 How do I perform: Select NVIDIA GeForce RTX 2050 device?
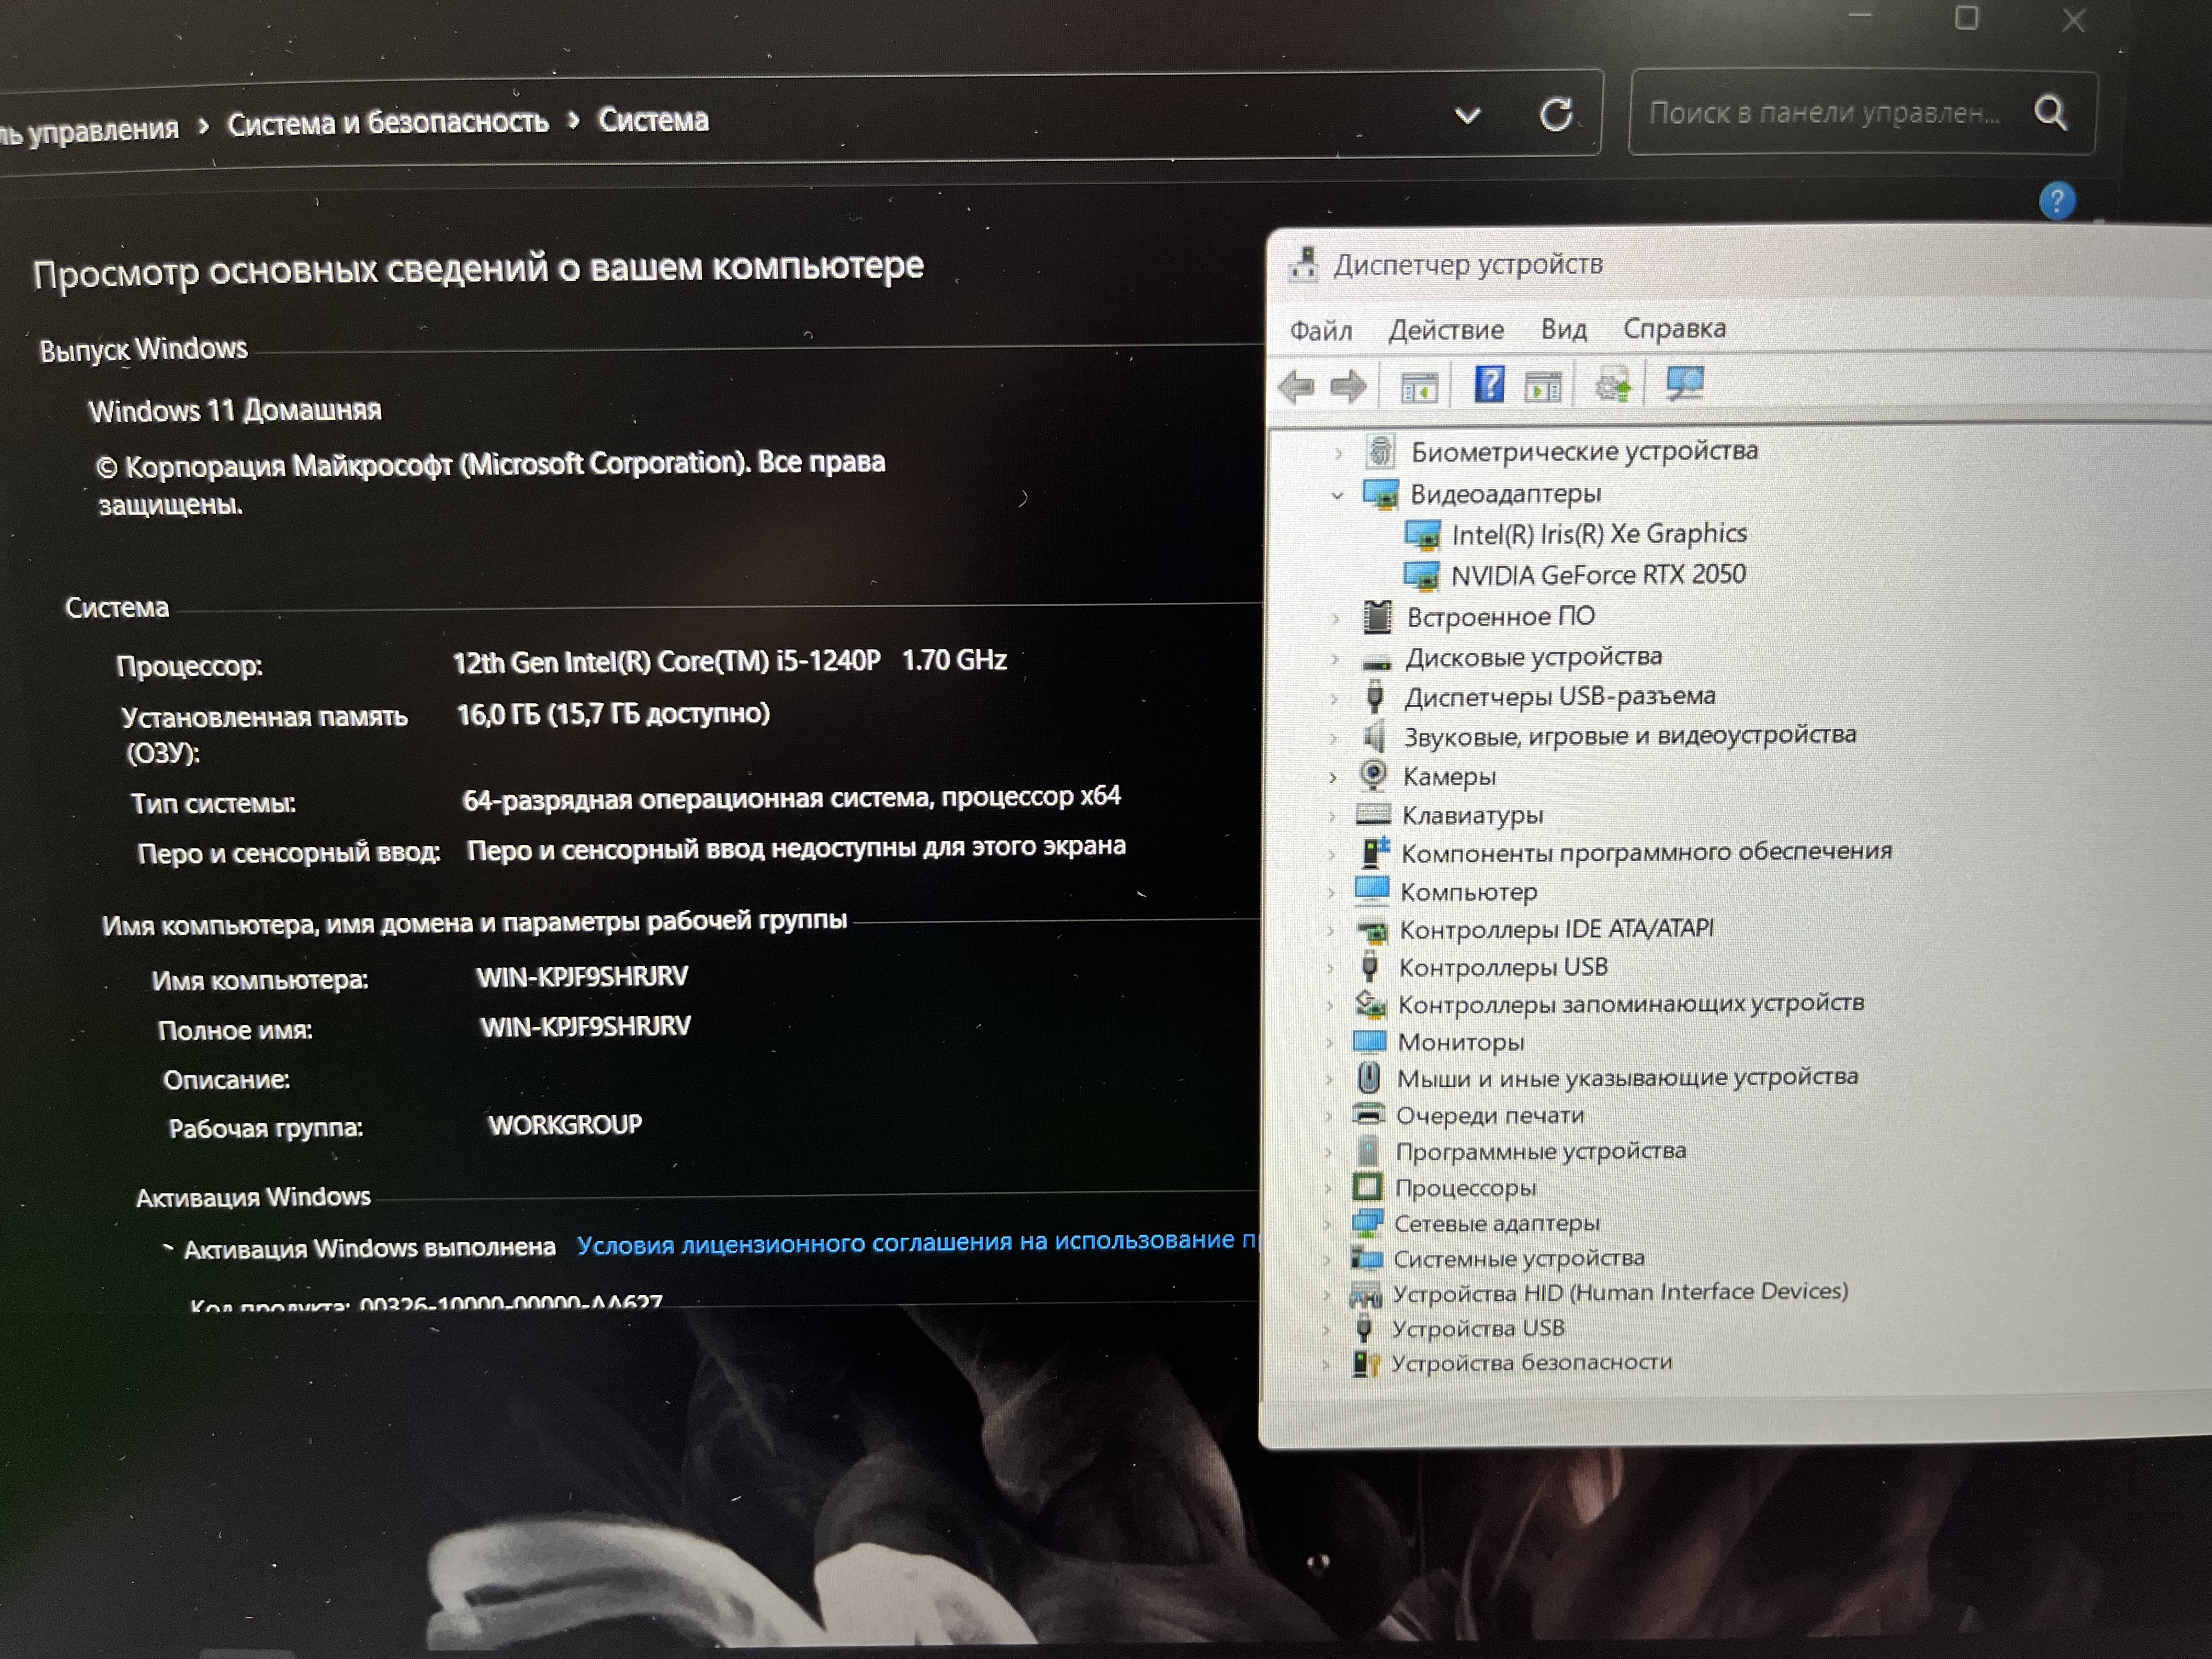(x=1597, y=575)
